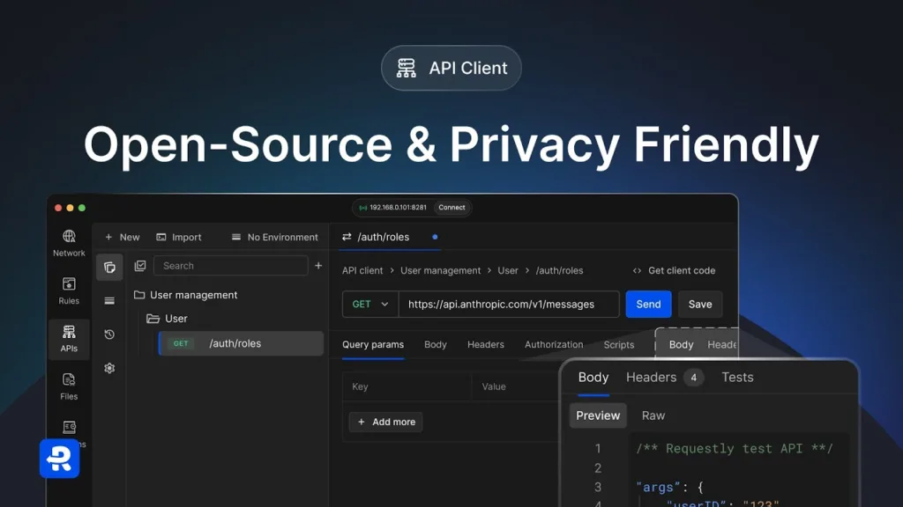Image resolution: width=903 pixels, height=507 pixels.
Task: Open the settings gear in secondary sidebar
Action: (x=109, y=368)
